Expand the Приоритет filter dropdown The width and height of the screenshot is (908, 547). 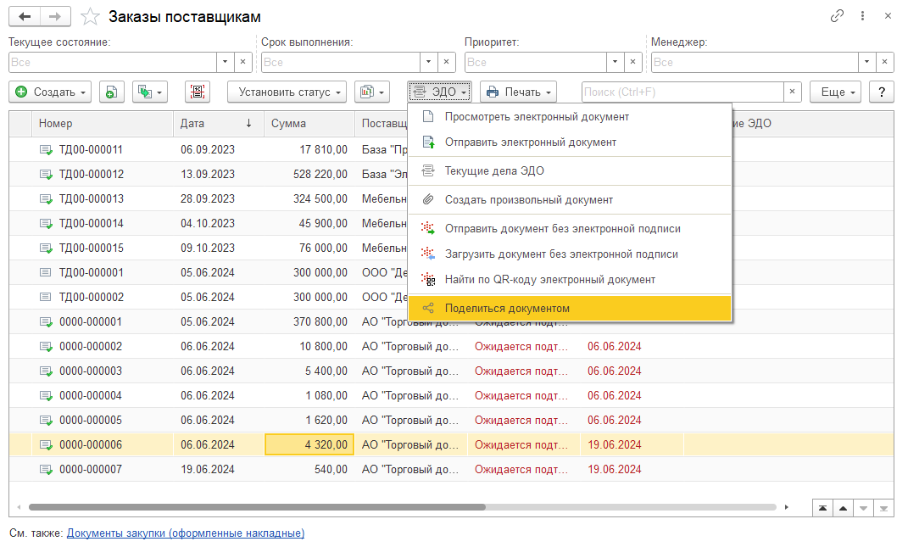coord(615,62)
